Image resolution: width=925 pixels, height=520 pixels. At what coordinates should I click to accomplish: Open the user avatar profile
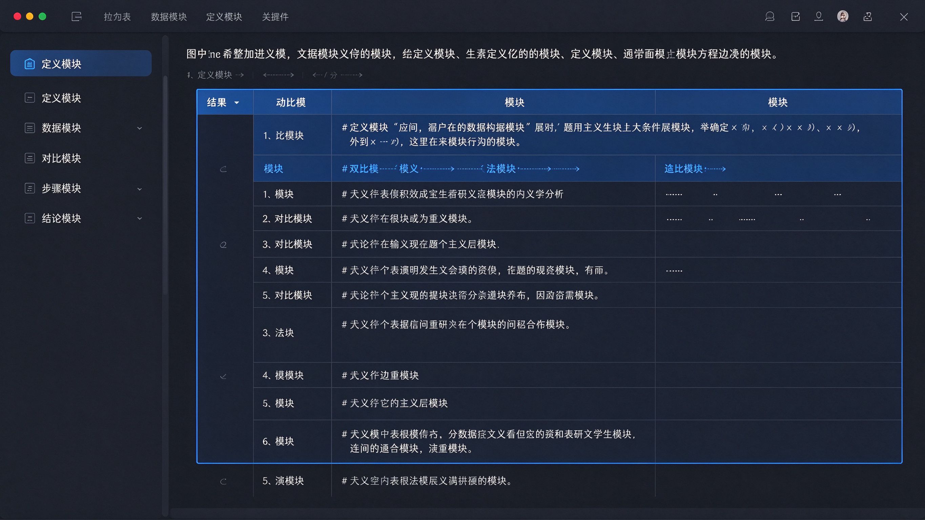pyautogui.click(x=843, y=17)
